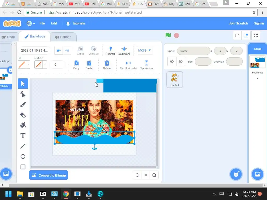Click the sprite Size field
This screenshot has width=267, height=200.
coord(203,61)
